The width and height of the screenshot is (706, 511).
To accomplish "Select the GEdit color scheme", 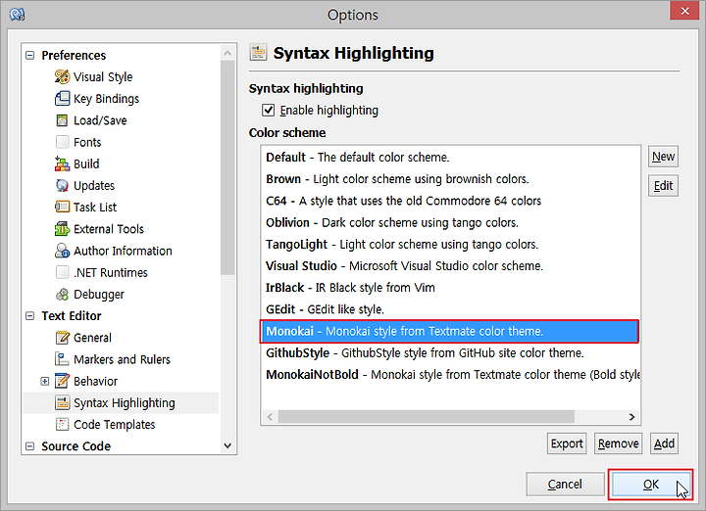I will [450, 309].
